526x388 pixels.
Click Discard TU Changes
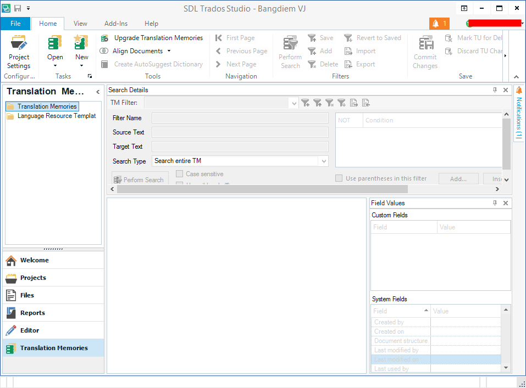point(473,51)
